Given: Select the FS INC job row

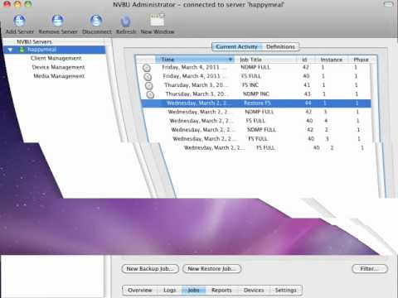Looking at the screenshot, I should pyautogui.click(x=255, y=85).
